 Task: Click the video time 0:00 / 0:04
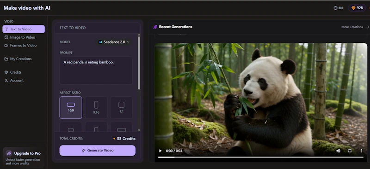pyautogui.click(x=174, y=151)
